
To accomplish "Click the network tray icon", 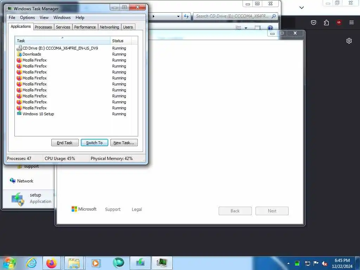I will point(307,263).
